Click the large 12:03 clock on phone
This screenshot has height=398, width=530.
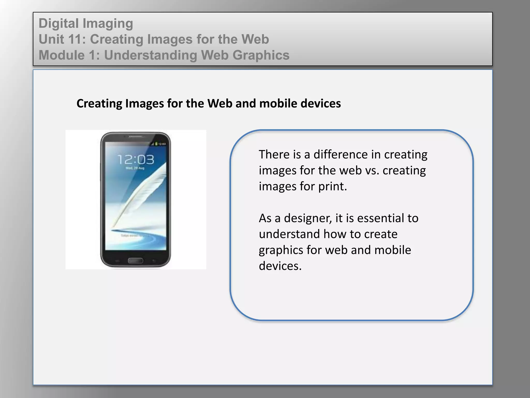(x=136, y=159)
